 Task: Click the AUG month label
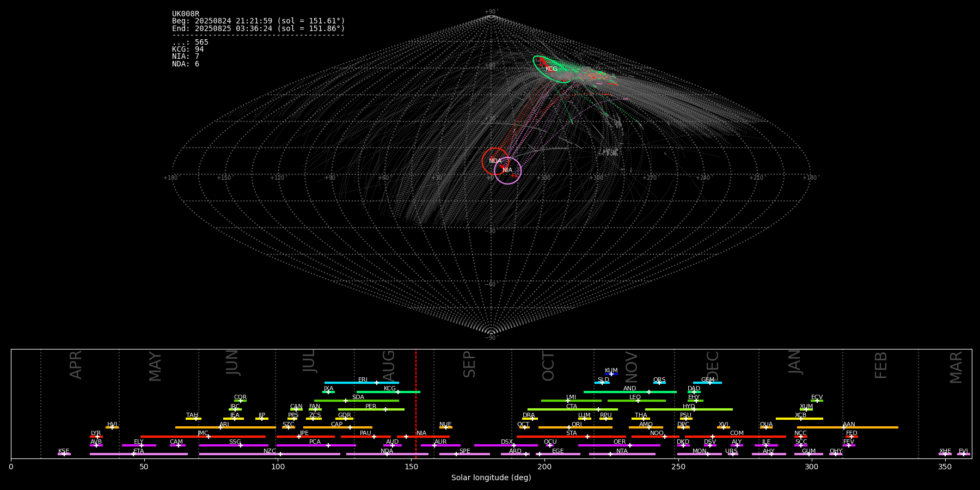pos(389,365)
